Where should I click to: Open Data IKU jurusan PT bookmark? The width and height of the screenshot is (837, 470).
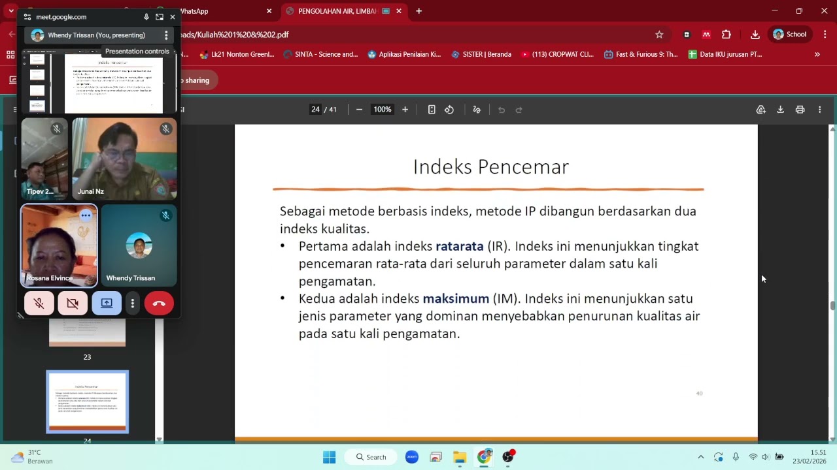pyautogui.click(x=725, y=55)
